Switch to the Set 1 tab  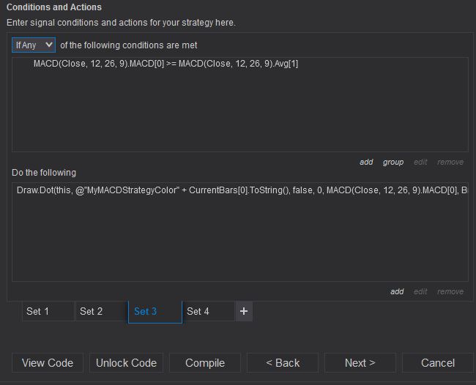(48, 311)
